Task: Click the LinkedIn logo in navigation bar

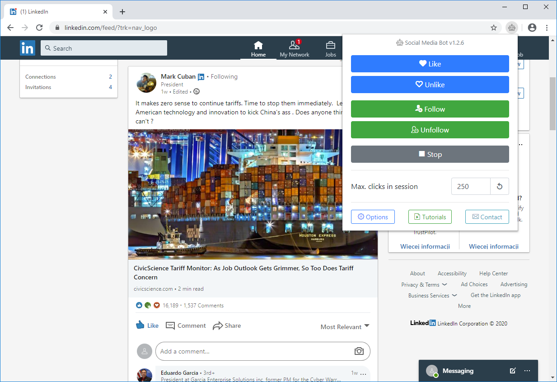Action: 27,48
